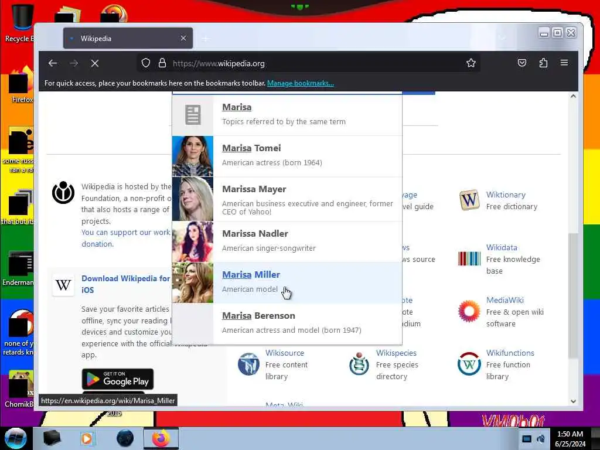Viewport: 600px width, 450px height.
Task: Click the network monitor tray icon
Action: (x=527, y=439)
